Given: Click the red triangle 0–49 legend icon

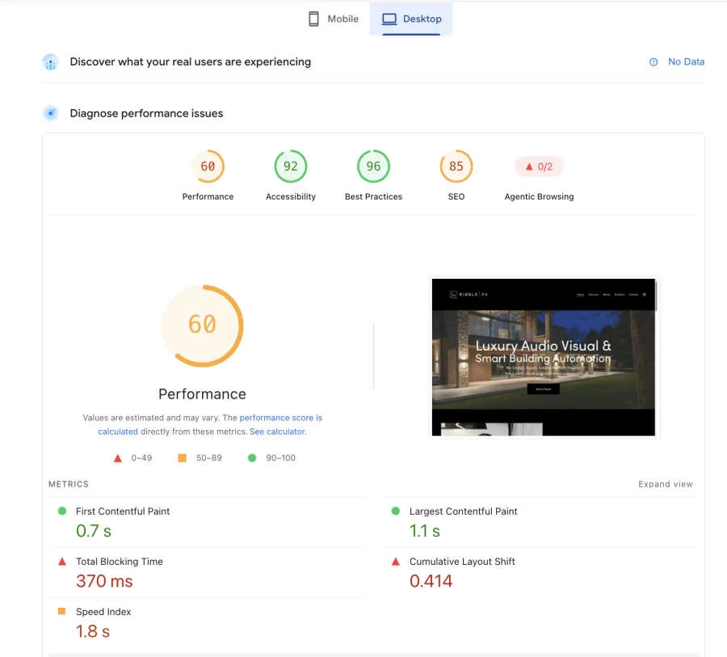Looking at the screenshot, I should click(x=118, y=458).
